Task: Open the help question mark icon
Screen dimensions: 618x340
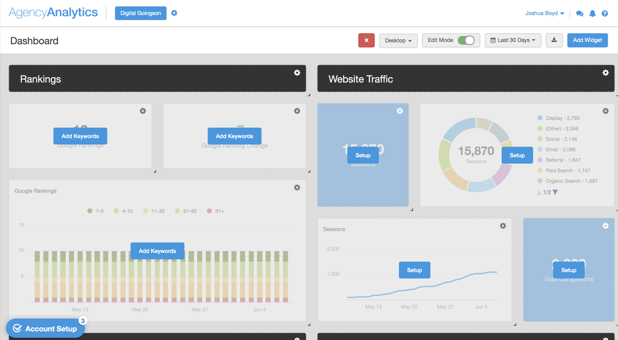Action: pos(604,13)
